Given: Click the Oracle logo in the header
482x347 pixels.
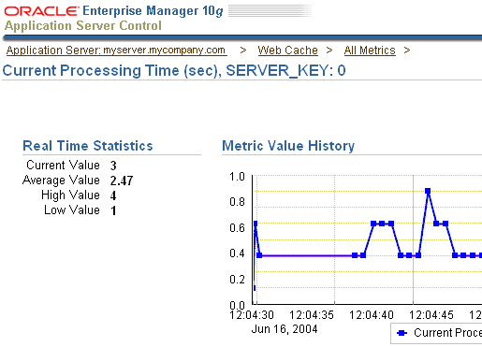Looking at the screenshot, I should coord(41,11).
